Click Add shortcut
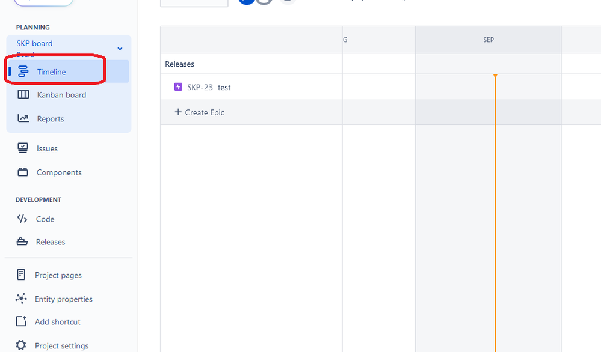Image resolution: width=601 pixels, height=352 pixels. tap(58, 322)
